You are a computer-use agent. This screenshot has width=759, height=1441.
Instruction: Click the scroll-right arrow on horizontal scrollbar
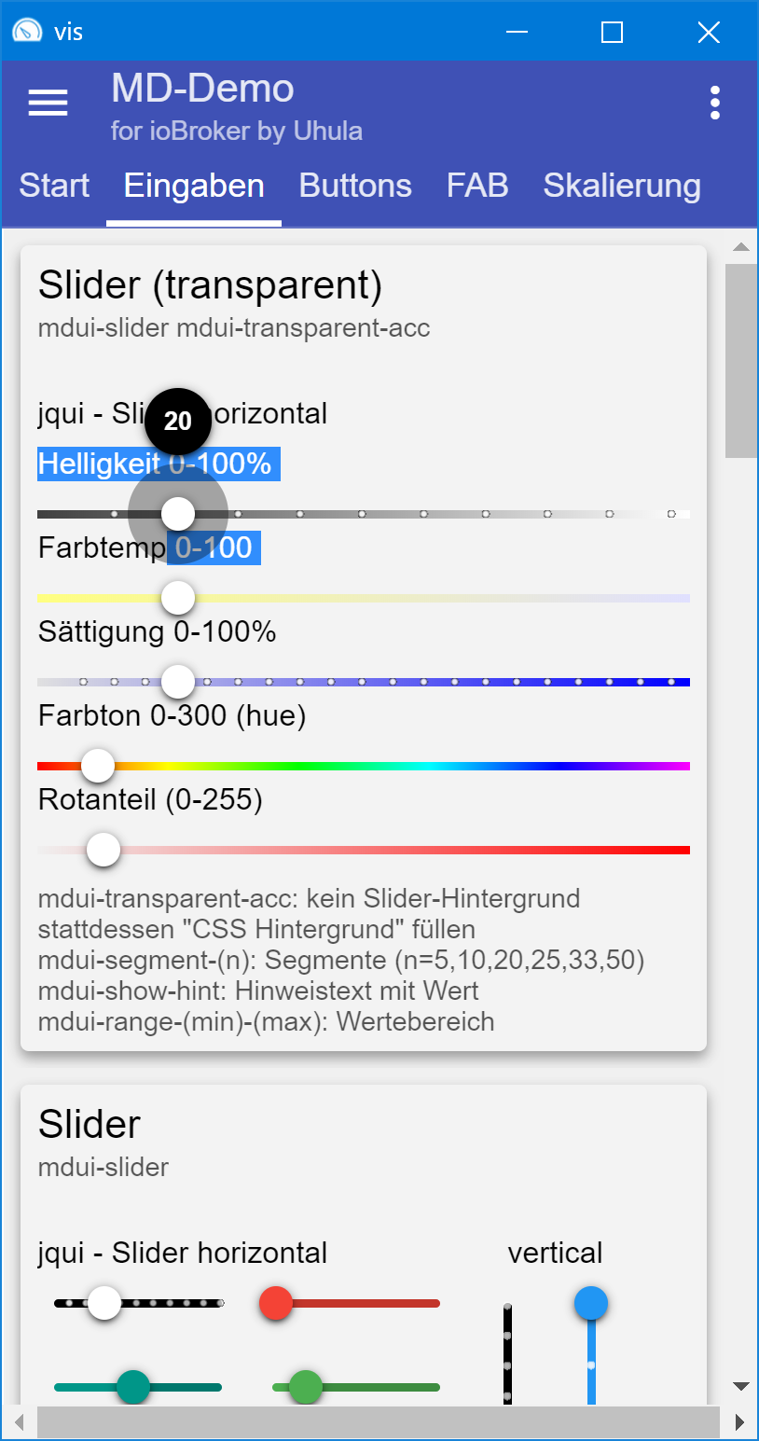pos(739,1422)
